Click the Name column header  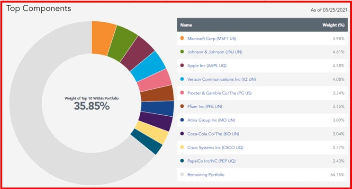coord(186,25)
